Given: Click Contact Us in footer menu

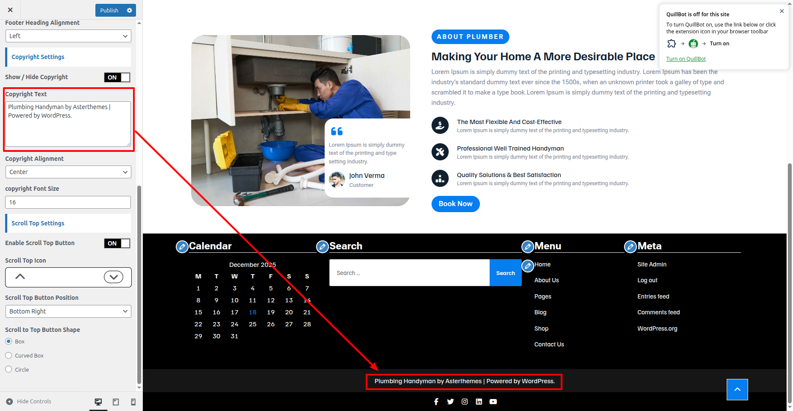Looking at the screenshot, I should point(549,344).
